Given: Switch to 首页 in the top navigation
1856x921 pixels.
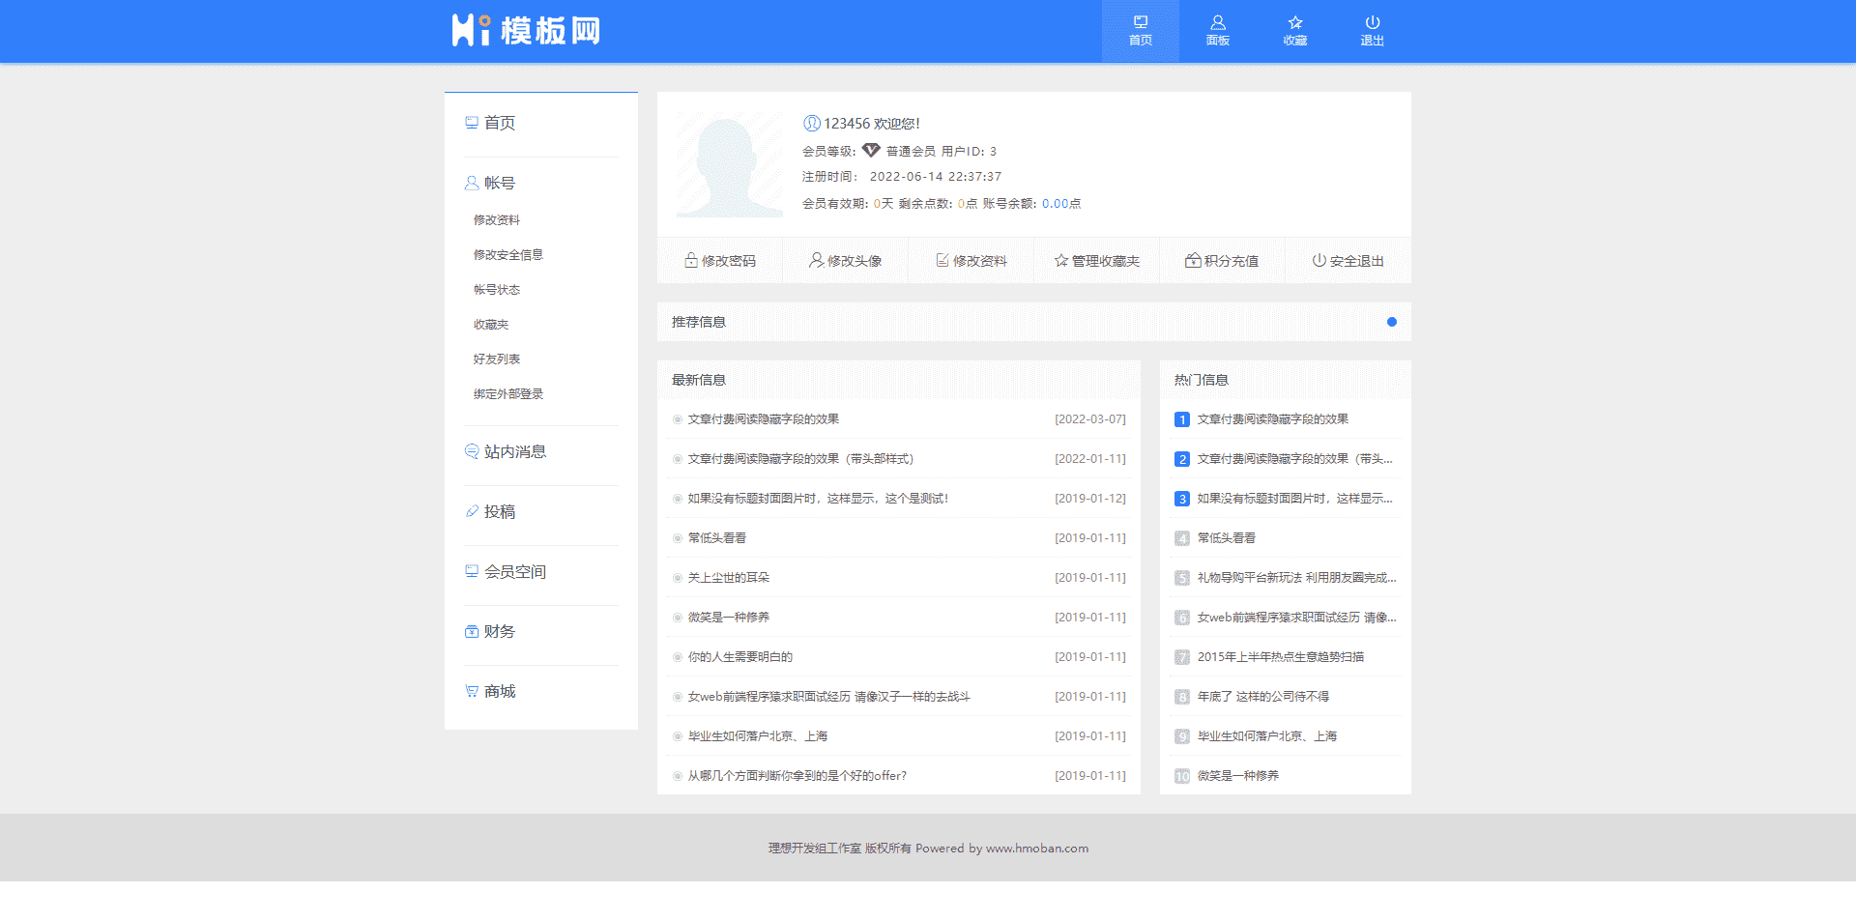Looking at the screenshot, I should [x=1141, y=31].
